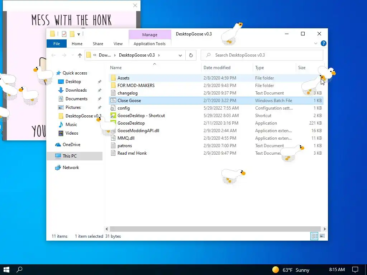This screenshot has width=367, height=275.
Task: Open OneDrive in the navigation pane
Action: [x=71, y=145]
